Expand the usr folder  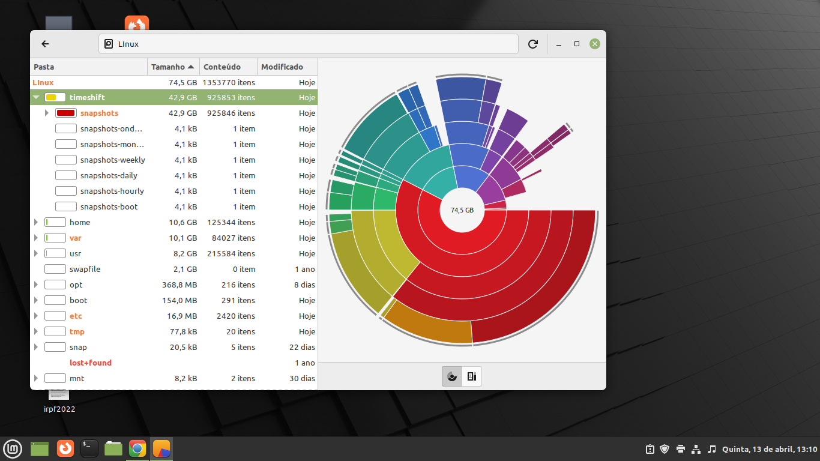(x=36, y=253)
